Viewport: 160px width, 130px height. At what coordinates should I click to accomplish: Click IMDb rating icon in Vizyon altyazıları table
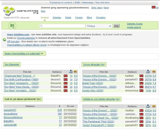[154, 72]
